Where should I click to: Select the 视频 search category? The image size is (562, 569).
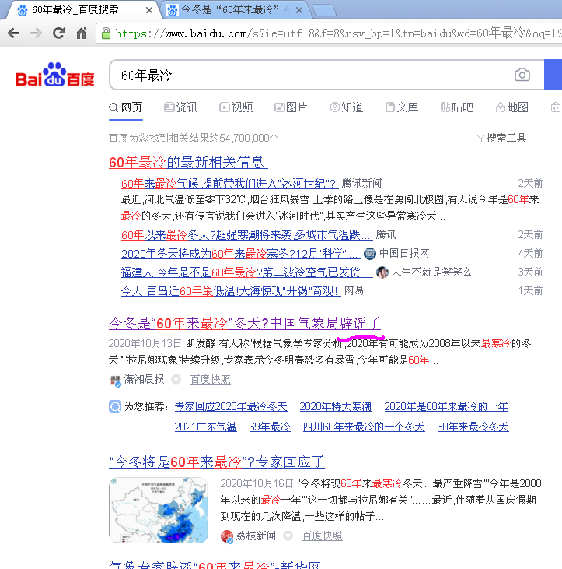[x=236, y=107]
